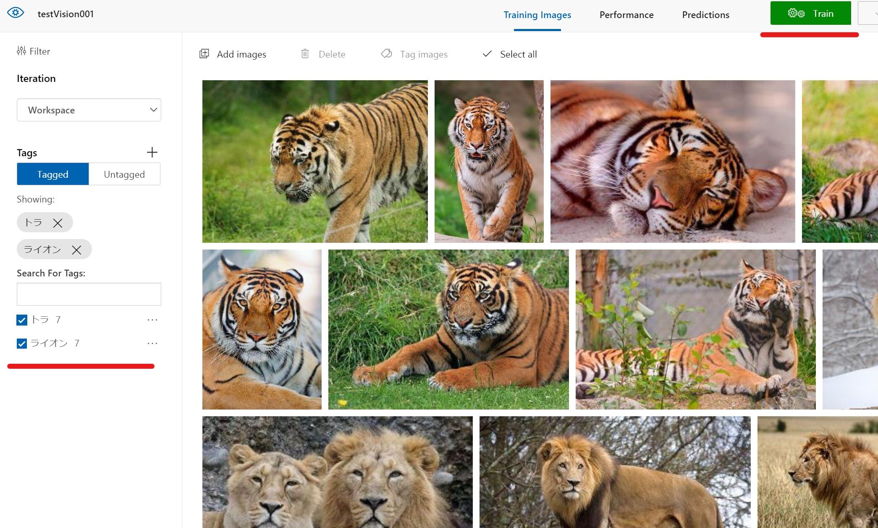Uncheck the ライオン tag checkbox
The image size is (878, 528).
[22, 344]
